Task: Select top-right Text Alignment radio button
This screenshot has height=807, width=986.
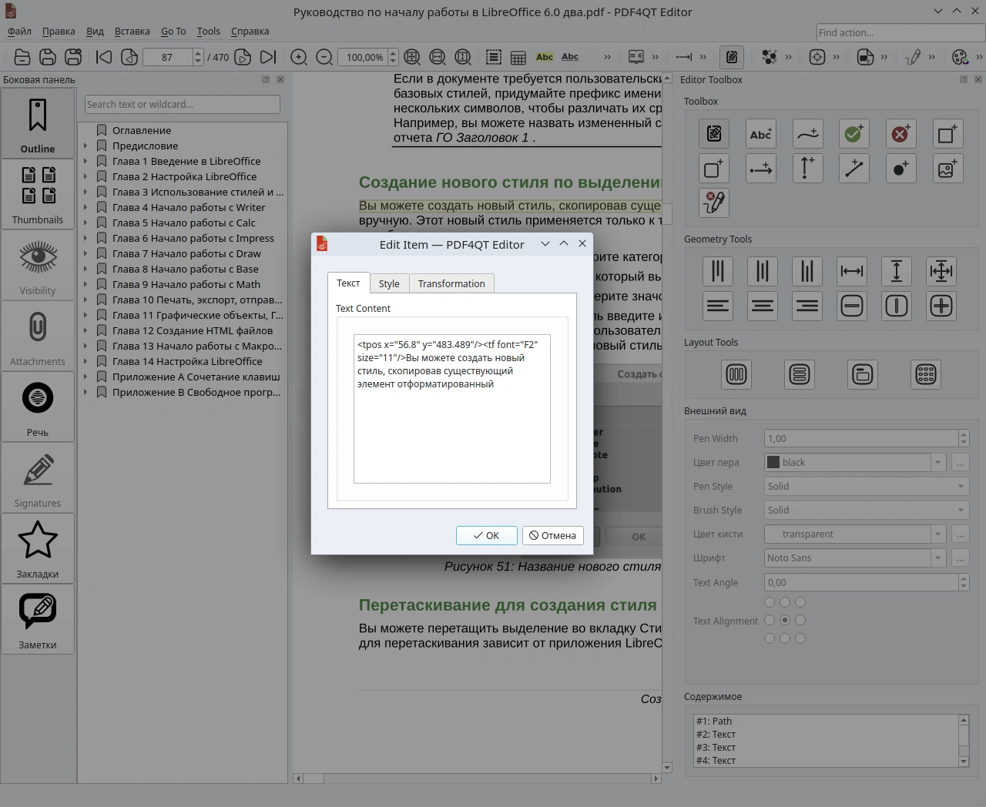Action: click(x=800, y=602)
